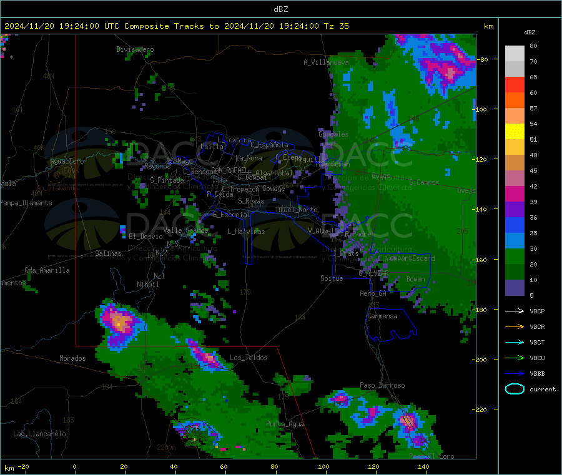562x475 pixels.
Task: Click the Atuel_Norte map label
Action: click(297, 210)
